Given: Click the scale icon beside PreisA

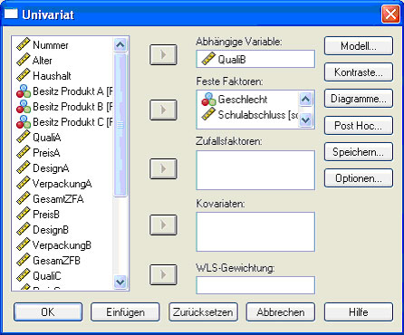Looking at the screenshot, I should pyautogui.click(x=24, y=152).
